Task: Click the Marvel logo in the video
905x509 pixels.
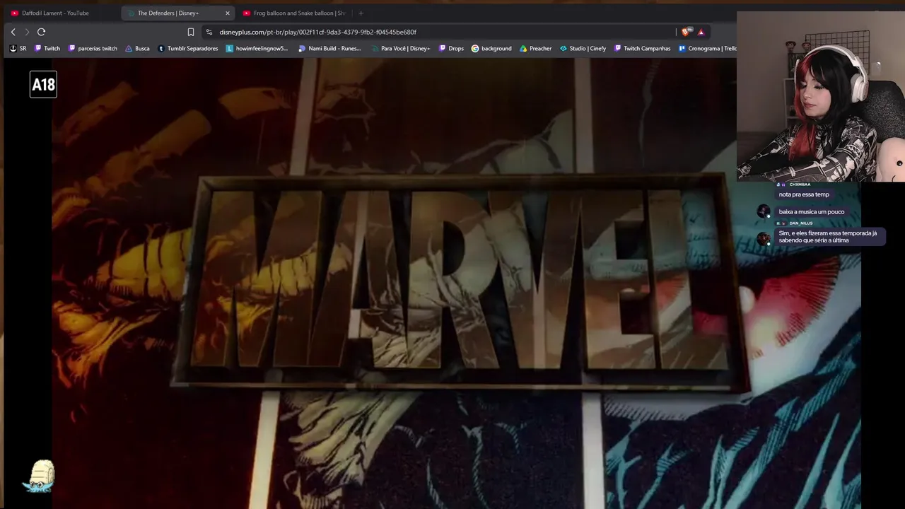Action: pos(460,283)
